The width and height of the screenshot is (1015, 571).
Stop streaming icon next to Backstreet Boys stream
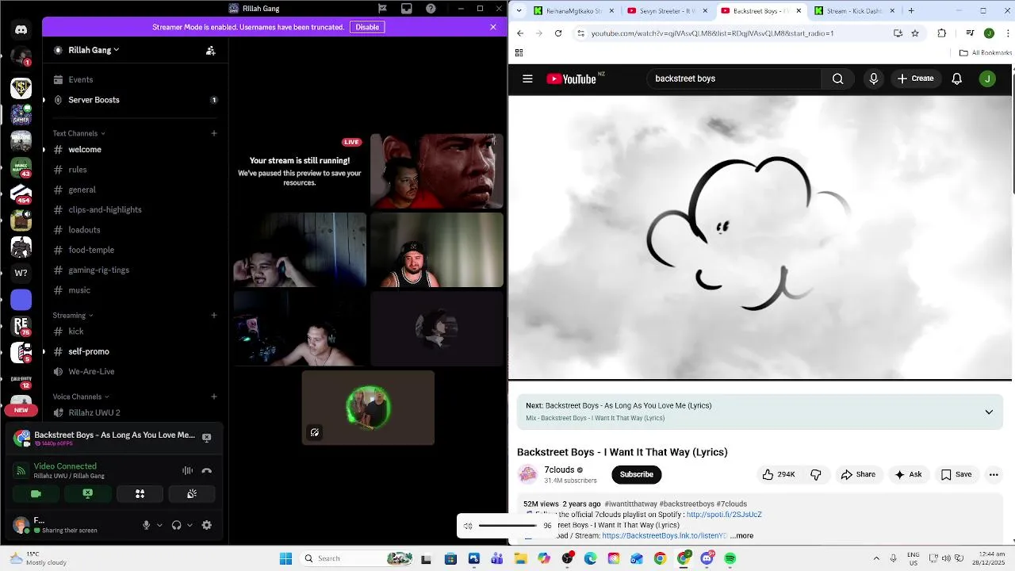[206, 437]
